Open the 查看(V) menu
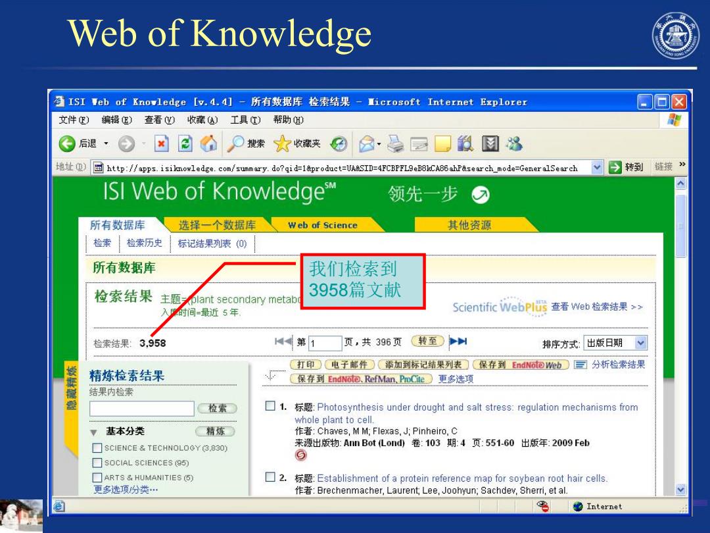Image resolution: width=710 pixels, height=533 pixels. click(159, 120)
